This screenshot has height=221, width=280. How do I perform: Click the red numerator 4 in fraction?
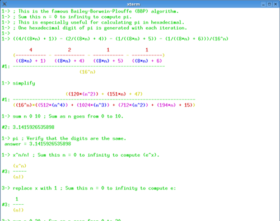[x=31, y=50]
